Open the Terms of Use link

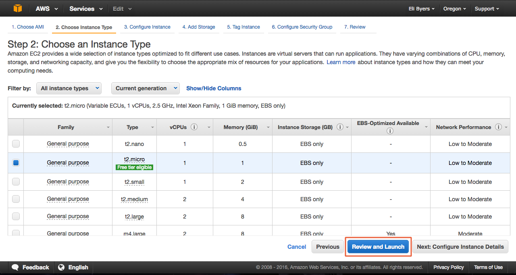(x=488, y=267)
